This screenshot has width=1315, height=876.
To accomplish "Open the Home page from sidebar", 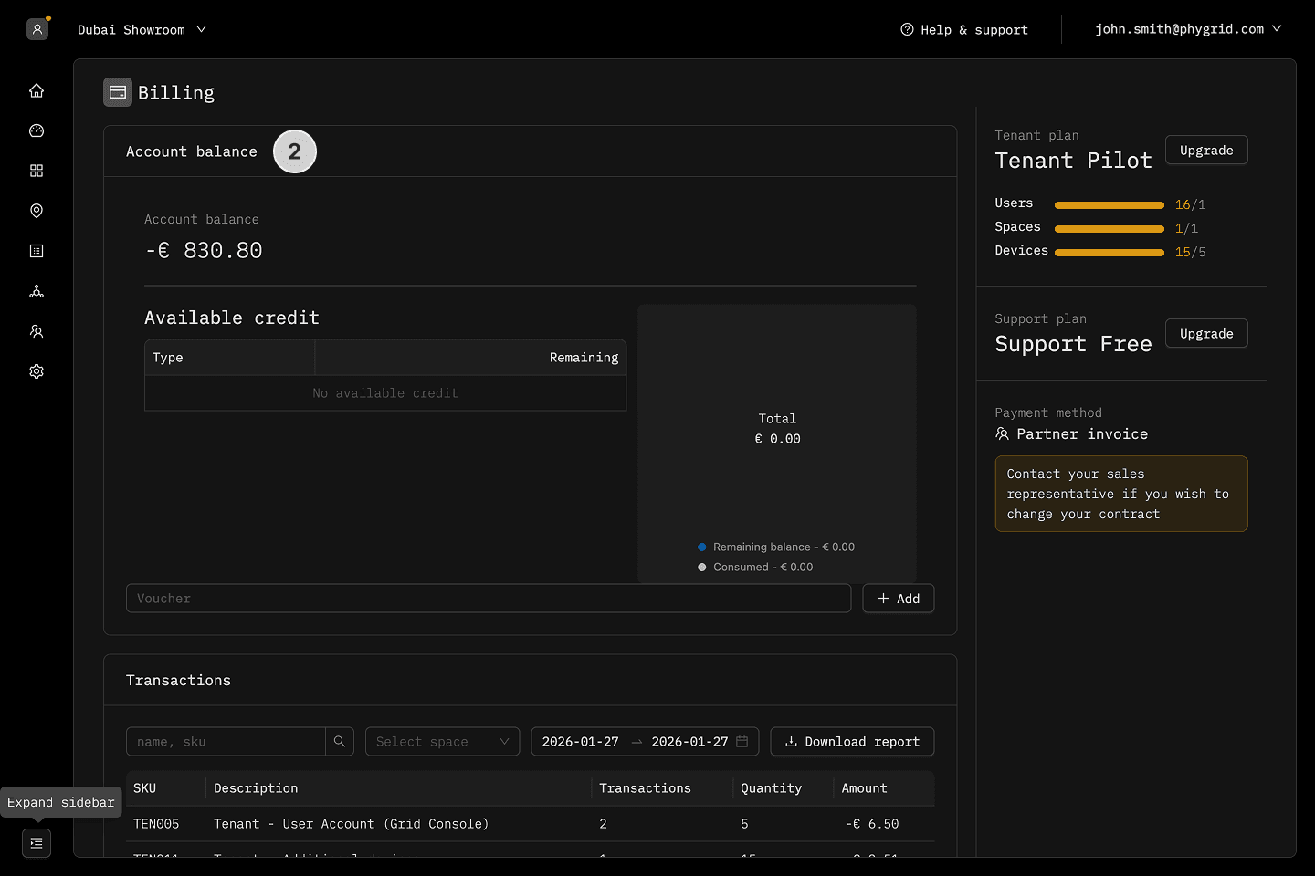I will tap(37, 90).
